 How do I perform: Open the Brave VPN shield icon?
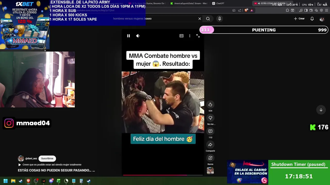point(321,11)
